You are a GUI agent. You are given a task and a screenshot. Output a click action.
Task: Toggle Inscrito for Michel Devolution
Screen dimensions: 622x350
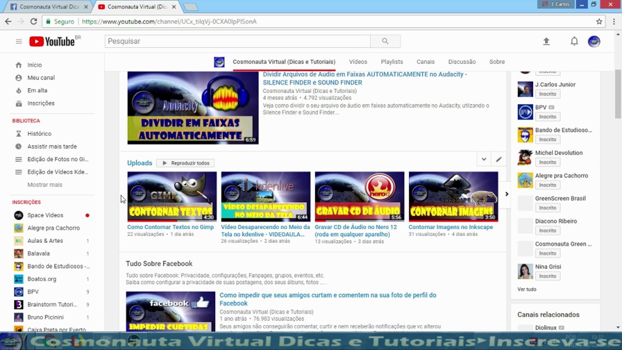(548, 162)
